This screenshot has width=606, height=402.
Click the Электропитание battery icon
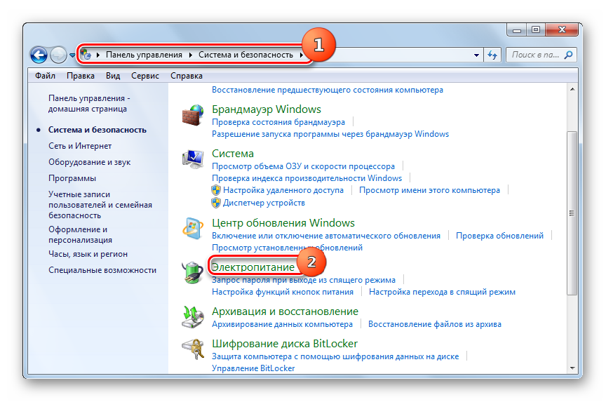coord(193,272)
